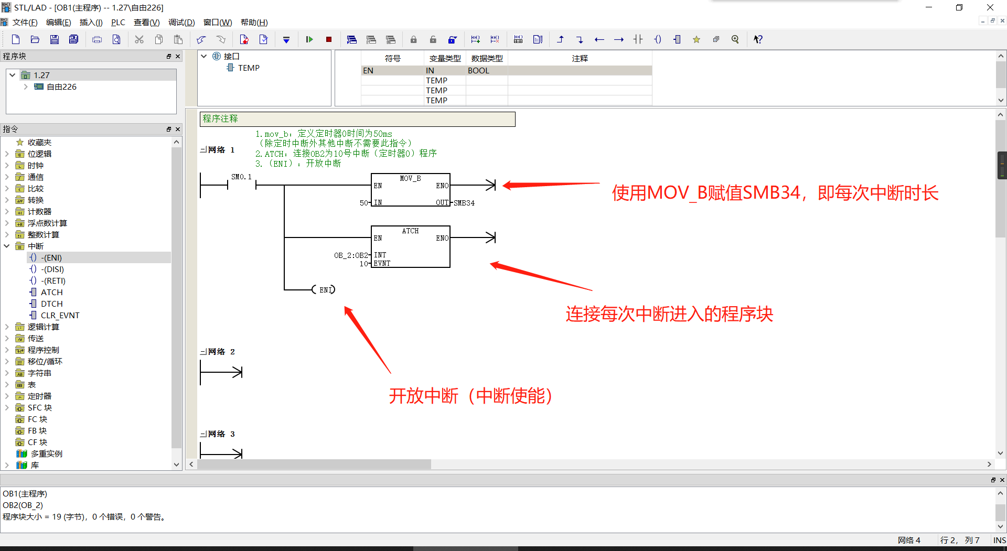Click the Cut scissors icon

(139, 39)
